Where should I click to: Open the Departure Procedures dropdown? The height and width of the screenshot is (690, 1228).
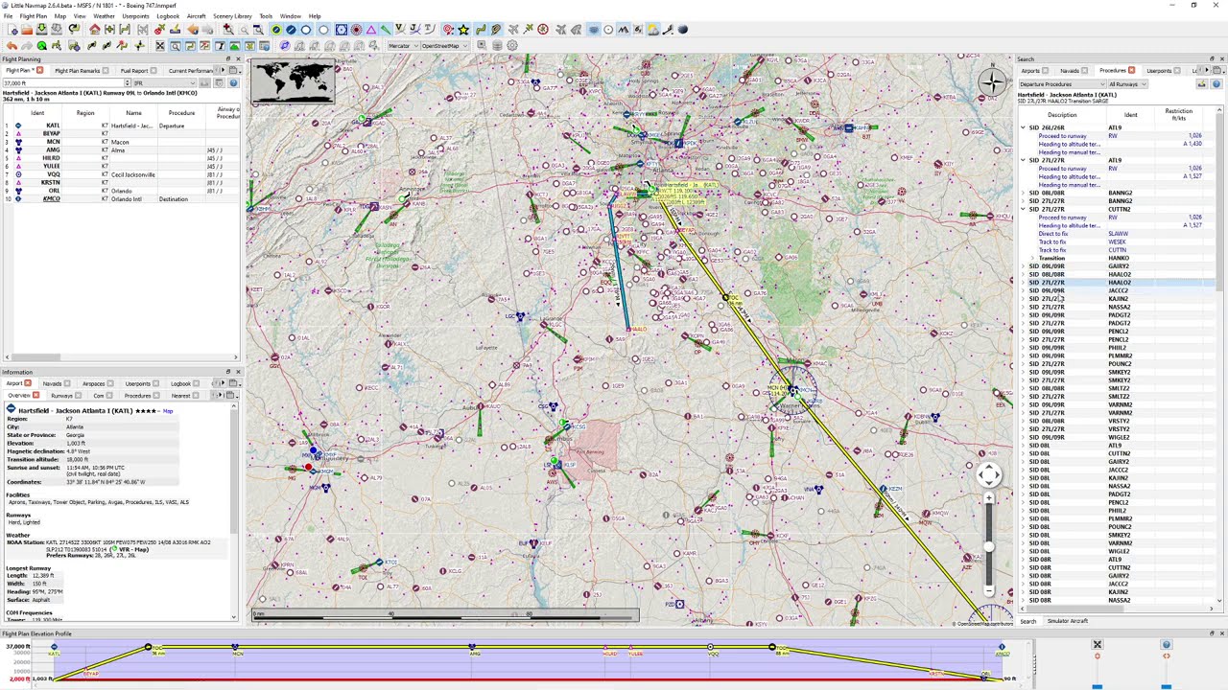[1062, 84]
